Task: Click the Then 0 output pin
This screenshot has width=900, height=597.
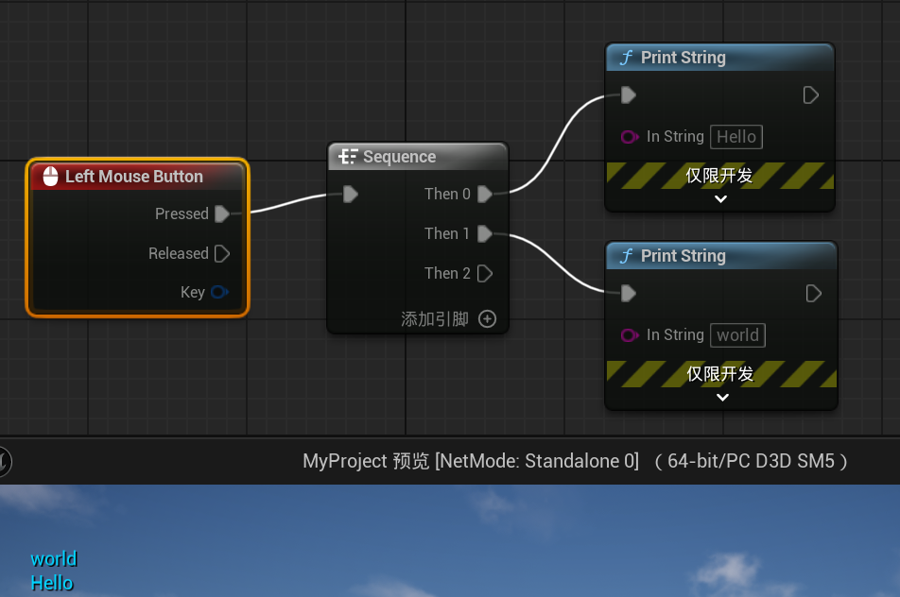Action: click(x=485, y=195)
